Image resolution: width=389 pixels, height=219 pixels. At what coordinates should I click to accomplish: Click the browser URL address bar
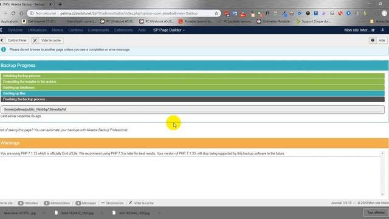tap(129, 13)
